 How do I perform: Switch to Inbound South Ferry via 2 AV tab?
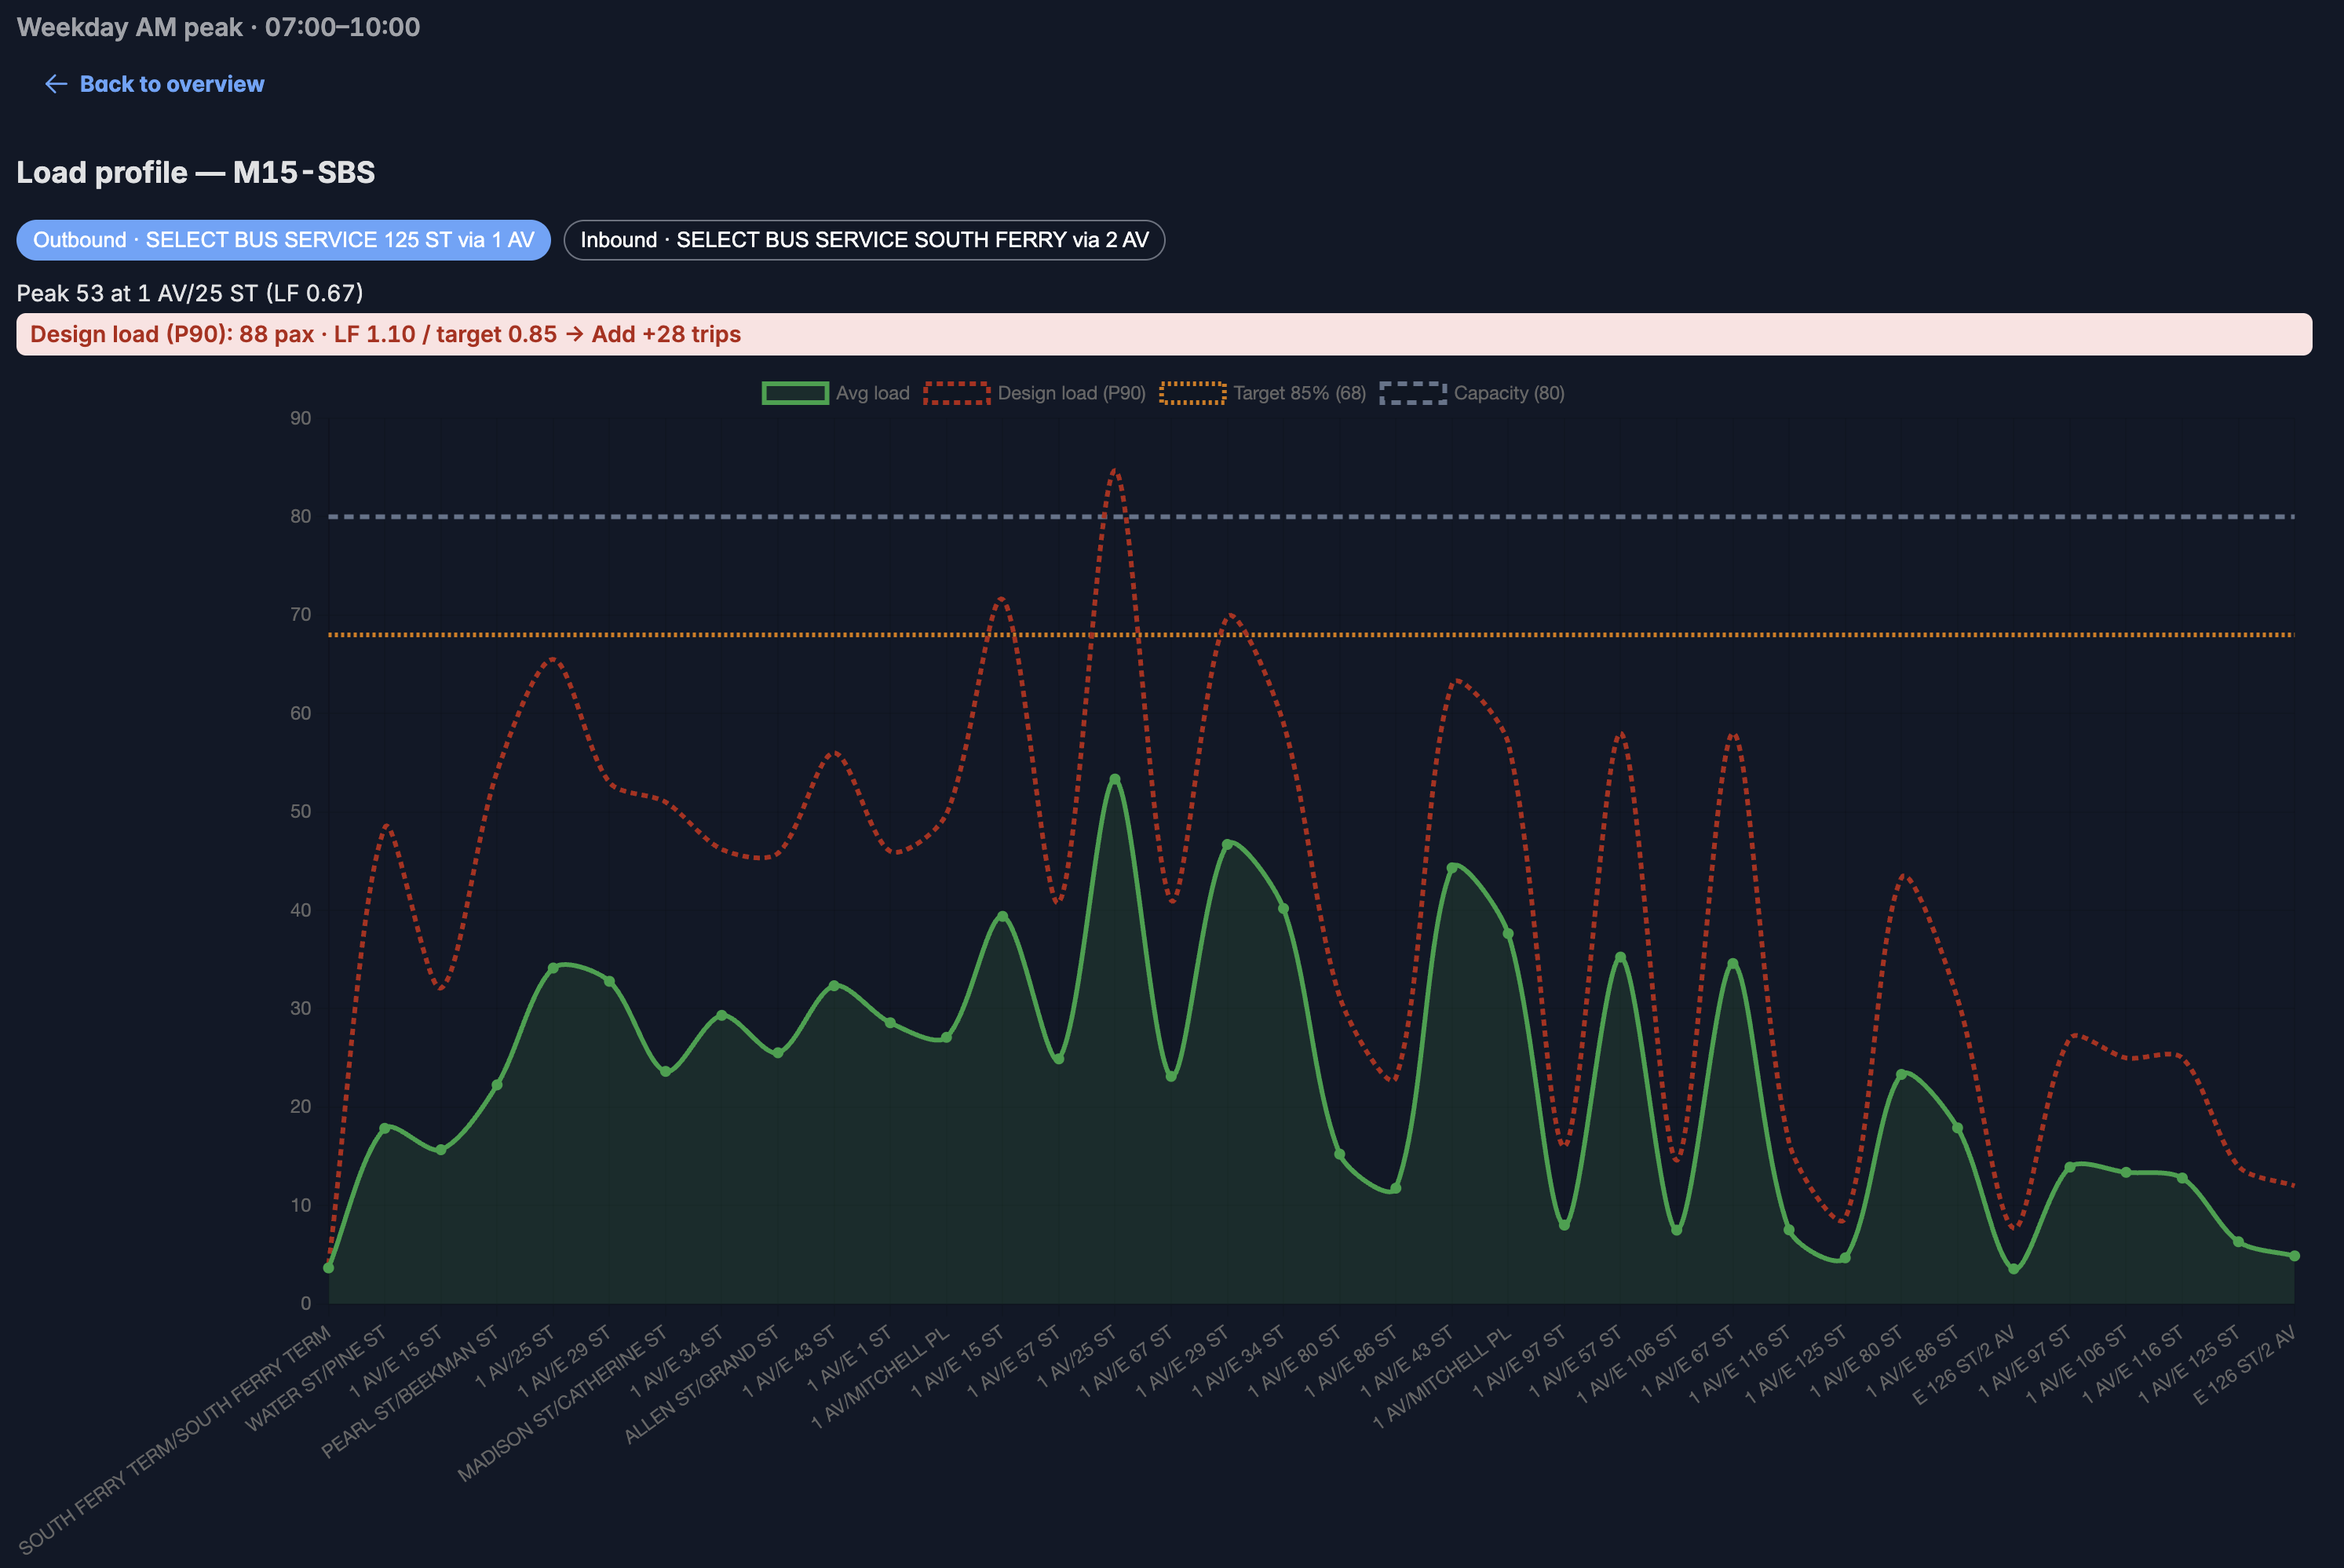864,240
